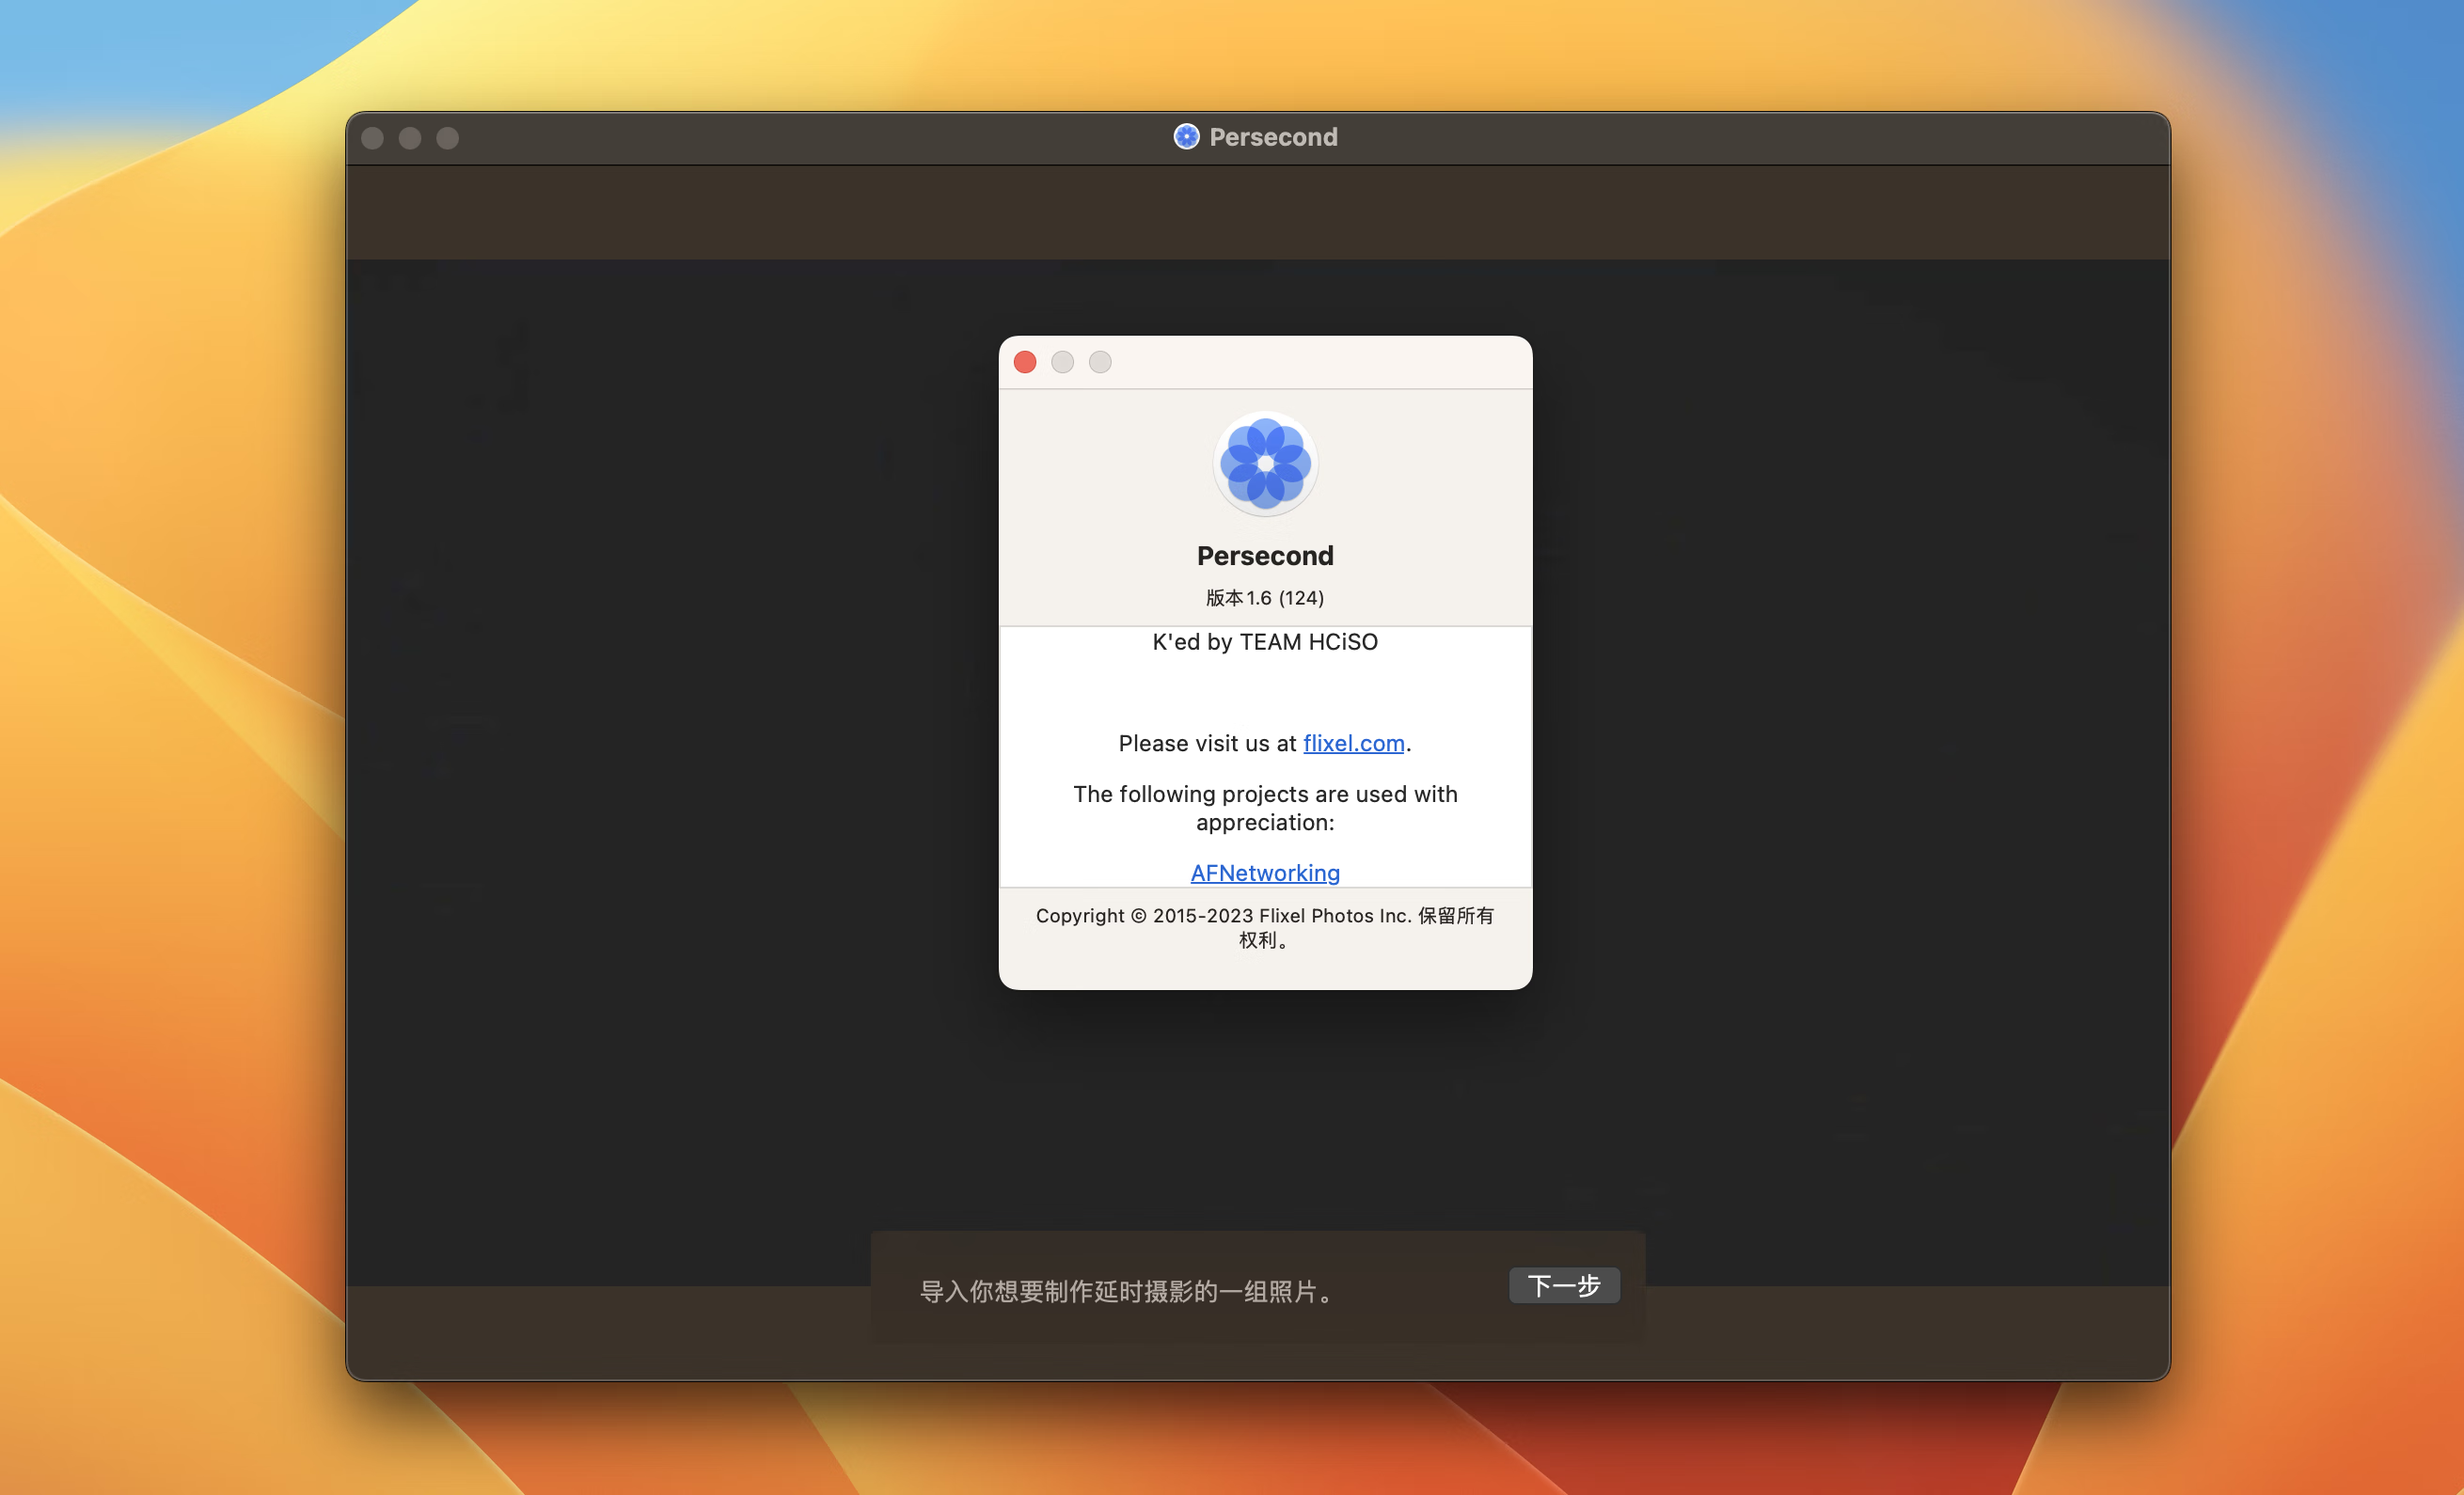Open the AFNetworking project link
The width and height of the screenshot is (2464, 1495).
(1265, 873)
